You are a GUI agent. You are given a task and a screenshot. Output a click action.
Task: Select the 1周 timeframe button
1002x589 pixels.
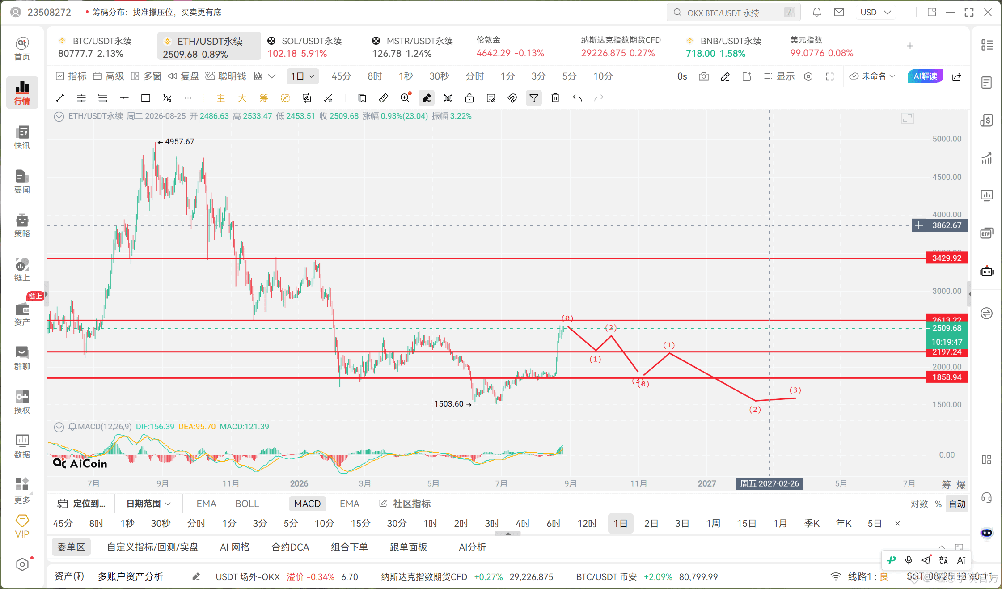(713, 523)
